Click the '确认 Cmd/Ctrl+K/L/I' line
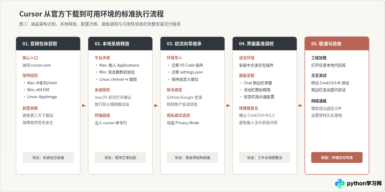The height and width of the screenshot is (192, 385). (257, 115)
